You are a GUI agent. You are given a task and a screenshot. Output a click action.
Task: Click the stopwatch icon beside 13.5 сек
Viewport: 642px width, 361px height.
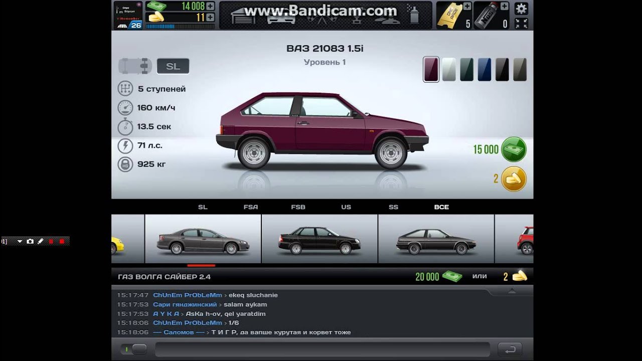125,126
